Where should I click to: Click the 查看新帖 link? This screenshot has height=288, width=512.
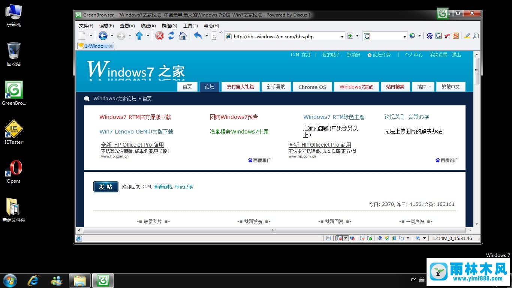(163, 187)
